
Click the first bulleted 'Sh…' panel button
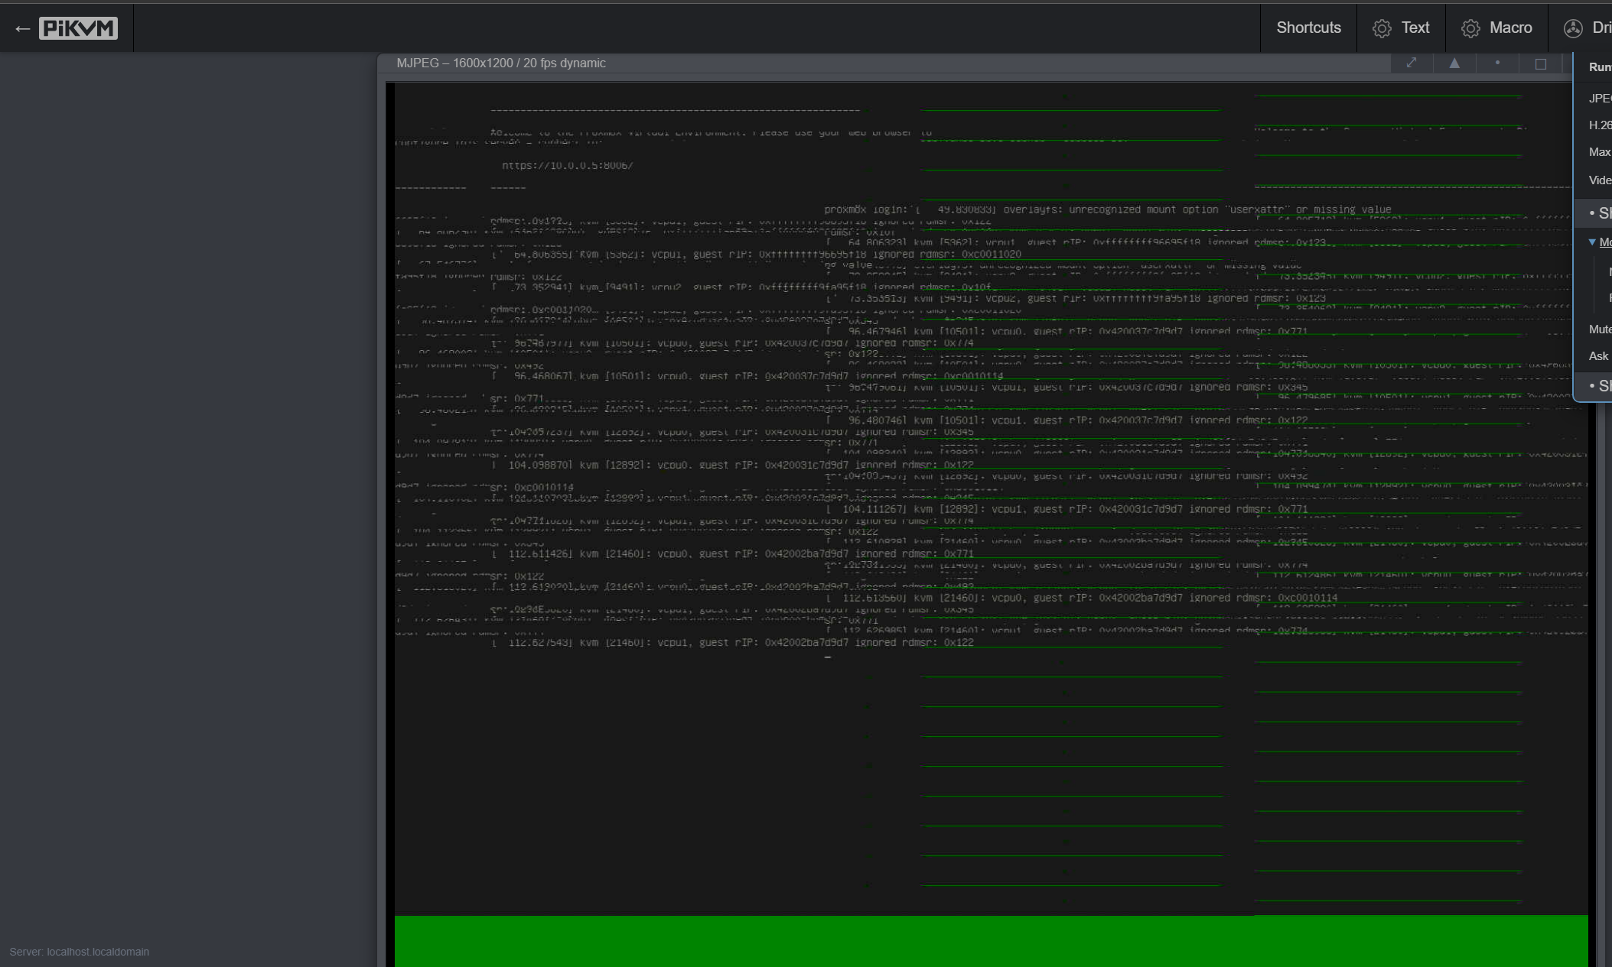click(1599, 213)
